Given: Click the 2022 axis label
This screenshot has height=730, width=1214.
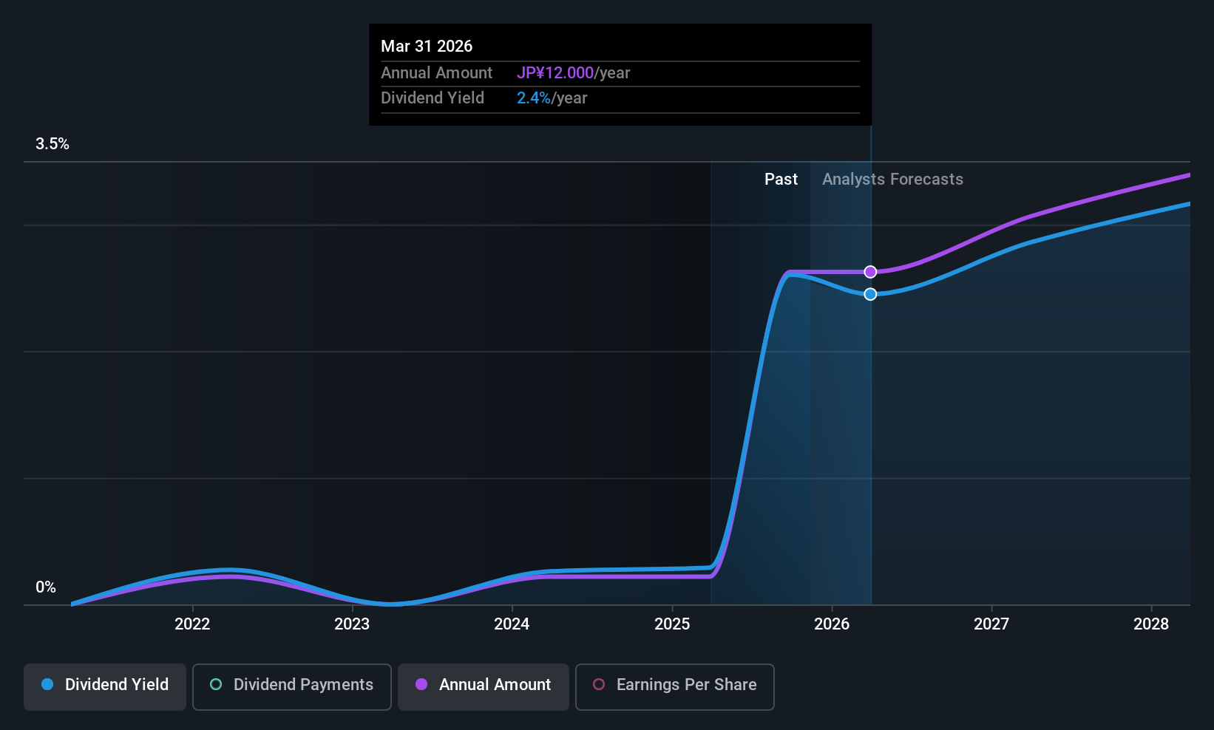Looking at the screenshot, I should [x=192, y=624].
